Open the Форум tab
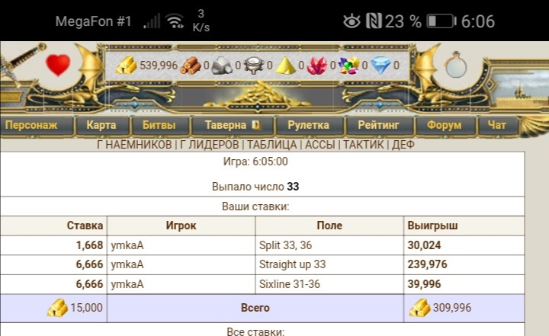The height and width of the screenshot is (336, 549). (x=444, y=125)
